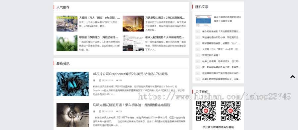Screen dimensions: 298x130
Task: Open the ofo 大败局 article title in 人气推荐
Action: point(99,18)
